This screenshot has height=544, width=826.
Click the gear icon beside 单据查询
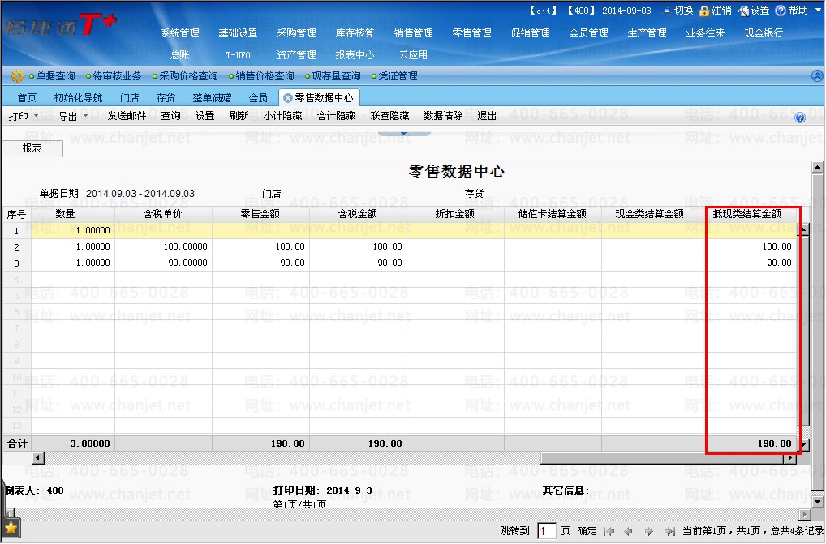click(x=16, y=76)
